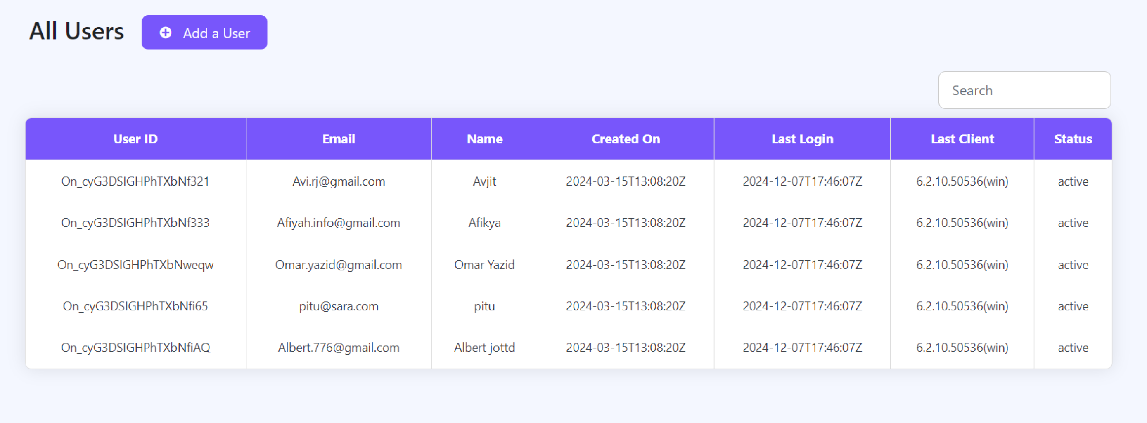Click email Omar.yazid@gmail.com

pyautogui.click(x=339, y=265)
